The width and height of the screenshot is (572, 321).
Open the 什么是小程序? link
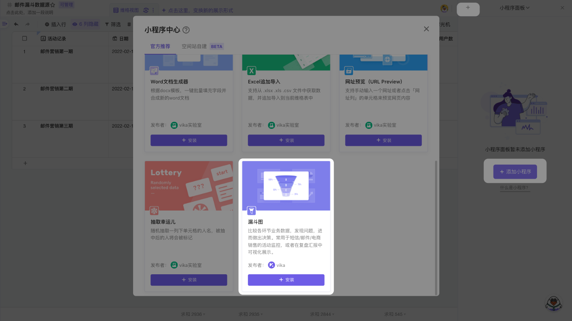[x=515, y=188]
